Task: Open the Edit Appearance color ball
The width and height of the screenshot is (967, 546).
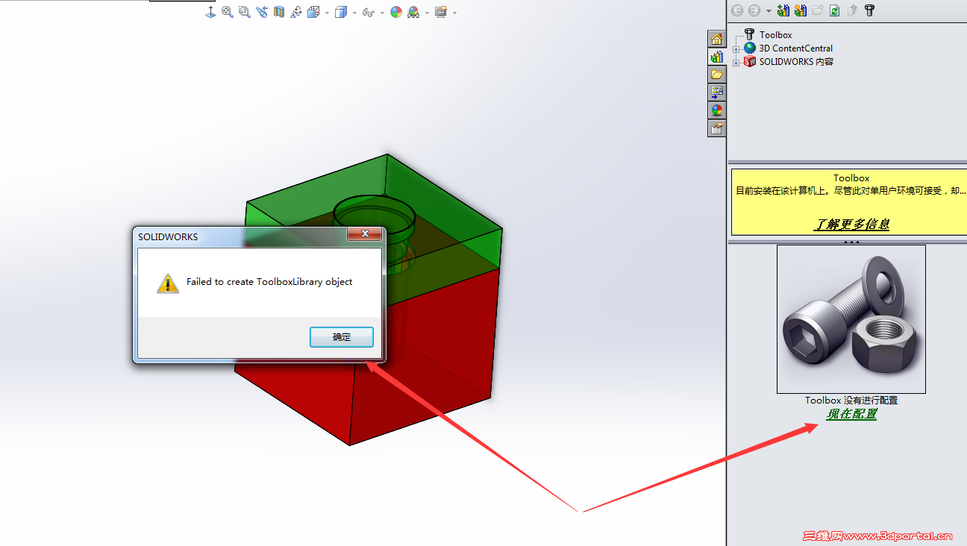Action: click(395, 12)
